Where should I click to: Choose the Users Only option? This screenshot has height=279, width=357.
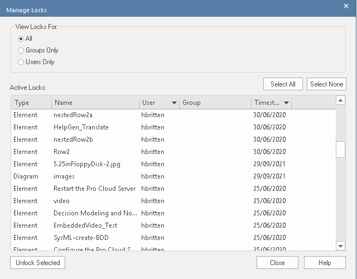[x=21, y=62]
